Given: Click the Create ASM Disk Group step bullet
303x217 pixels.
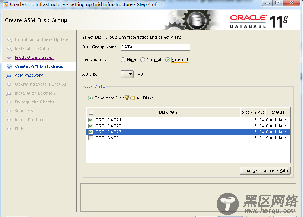Looking at the screenshot, I should (x=9, y=67).
